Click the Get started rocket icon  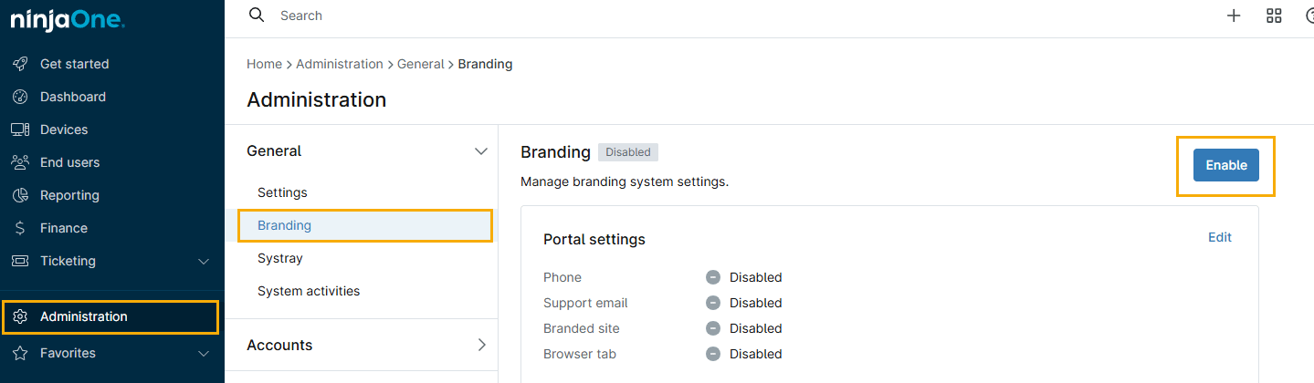click(20, 64)
